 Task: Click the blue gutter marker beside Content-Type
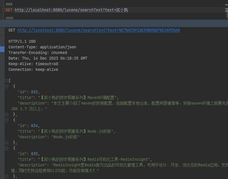click(x=2, y=49)
